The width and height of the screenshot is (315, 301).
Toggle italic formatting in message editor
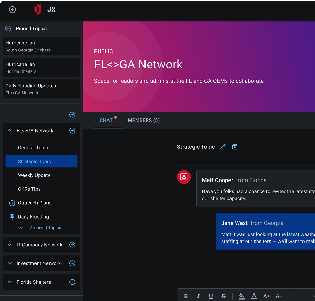[198, 296]
